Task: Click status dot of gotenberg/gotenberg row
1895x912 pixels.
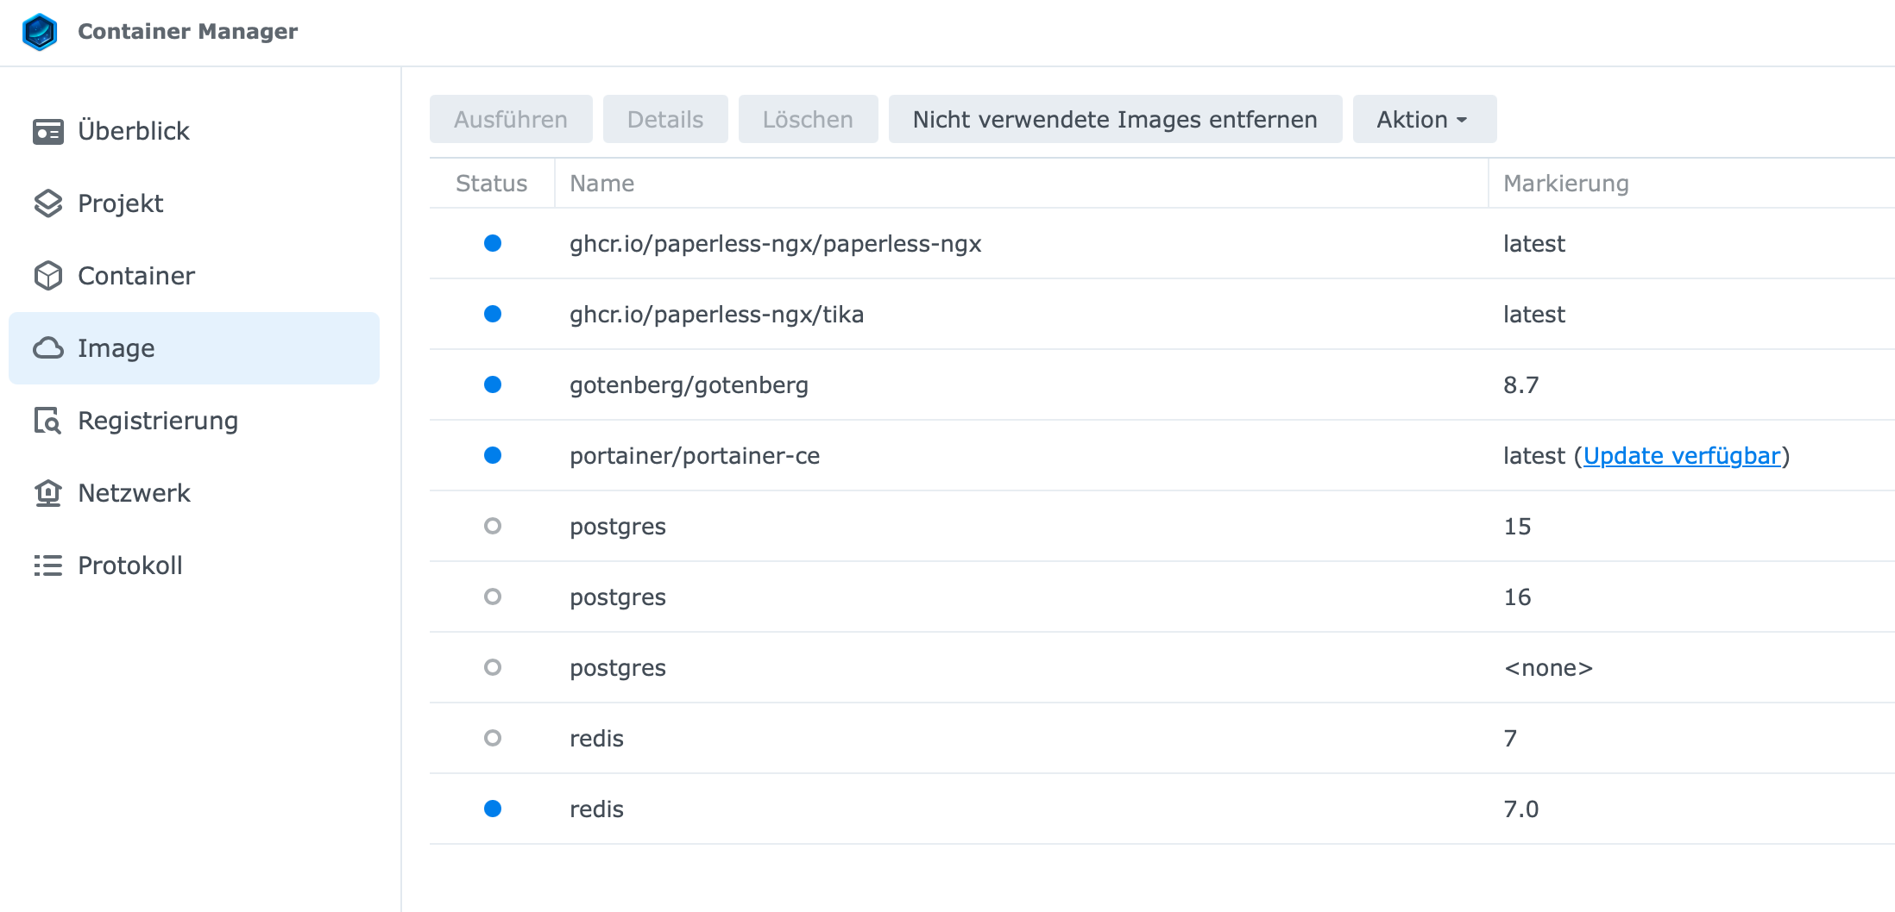Action: [493, 384]
